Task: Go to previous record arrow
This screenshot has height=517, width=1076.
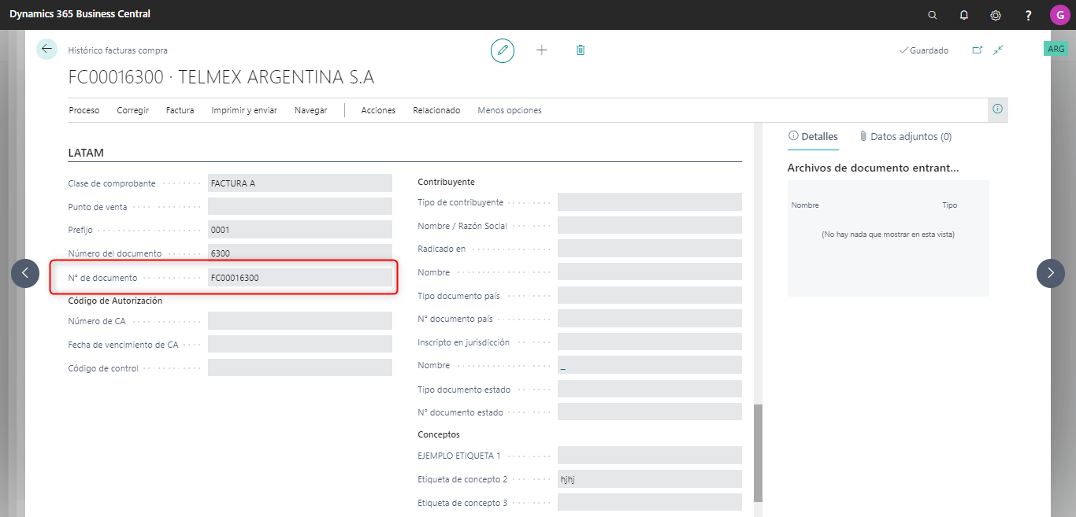Action: [x=25, y=273]
